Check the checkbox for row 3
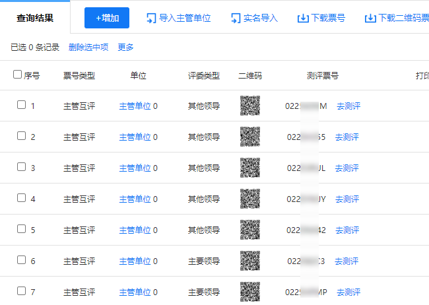The height and width of the screenshot is (305, 429). tap(21, 166)
